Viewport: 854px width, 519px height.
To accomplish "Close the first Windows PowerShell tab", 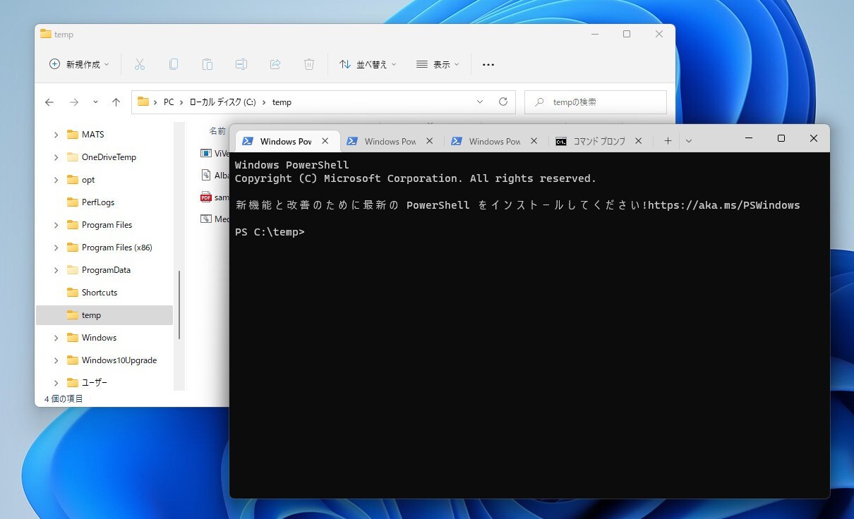I will [325, 141].
